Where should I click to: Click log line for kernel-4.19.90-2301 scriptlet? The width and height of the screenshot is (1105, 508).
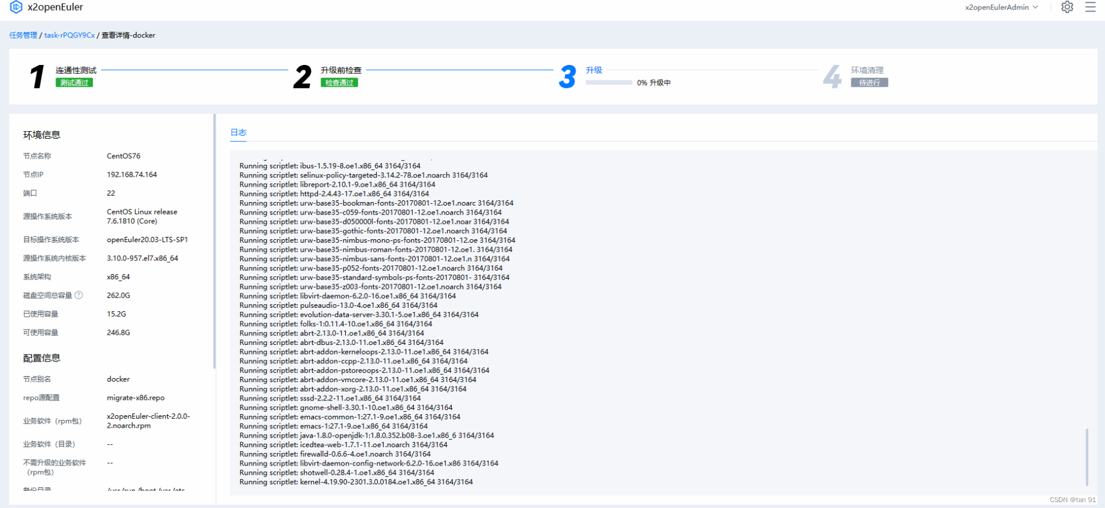[356, 482]
